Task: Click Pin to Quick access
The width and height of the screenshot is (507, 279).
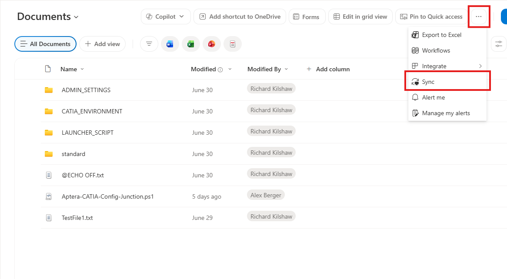Action: pos(431,17)
